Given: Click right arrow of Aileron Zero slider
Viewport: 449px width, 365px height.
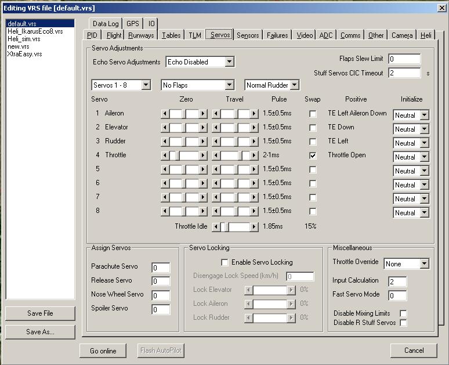Looking at the screenshot, I should point(203,114).
